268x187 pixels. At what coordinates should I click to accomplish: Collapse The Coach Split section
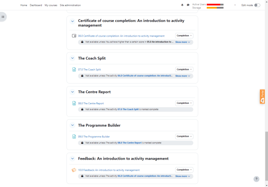[72, 58]
